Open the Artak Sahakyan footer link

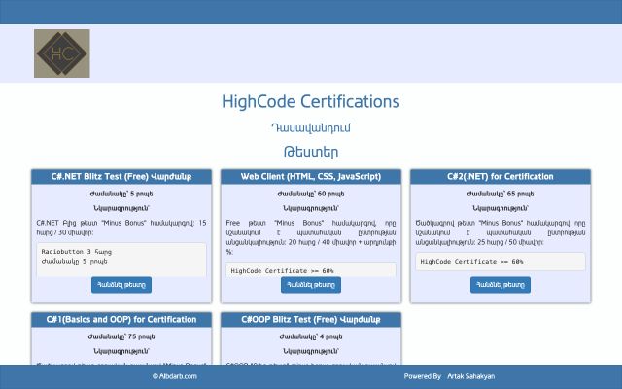(x=470, y=376)
